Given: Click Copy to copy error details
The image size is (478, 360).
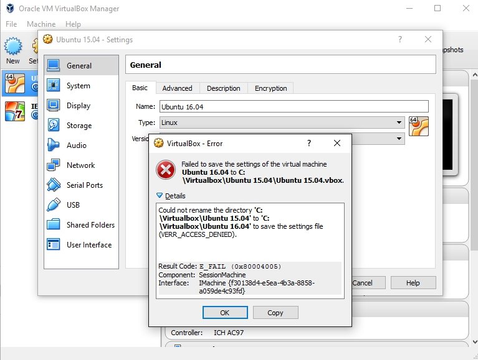Looking at the screenshot, I should [275, 313].
